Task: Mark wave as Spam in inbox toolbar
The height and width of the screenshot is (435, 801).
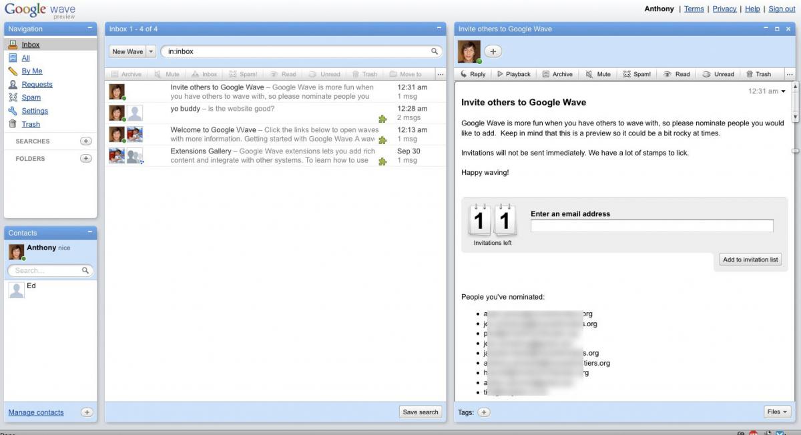Action: click(x=244, y=74)
